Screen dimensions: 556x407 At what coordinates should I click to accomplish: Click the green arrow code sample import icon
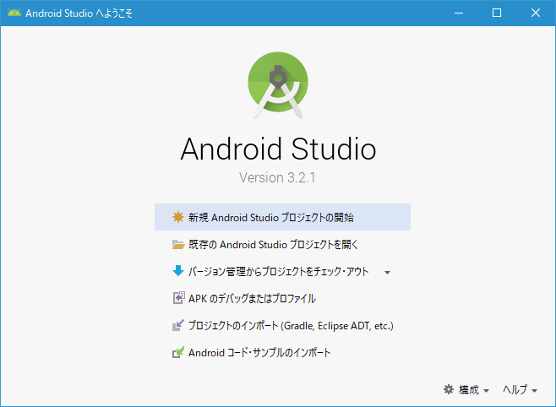(178, 352)
